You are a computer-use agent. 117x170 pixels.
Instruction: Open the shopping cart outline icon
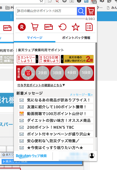(35, 27)
